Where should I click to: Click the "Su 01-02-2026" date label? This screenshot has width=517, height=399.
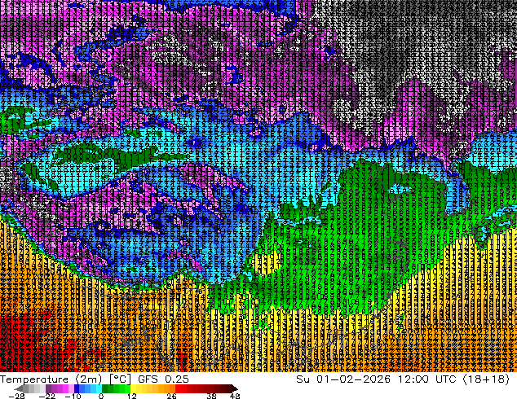coord(343,379)
